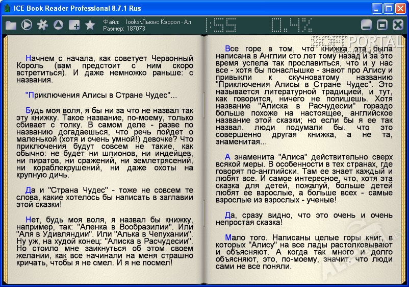This screenshot has height=287, width=409.
Task: Maximize the window from the title bar
Action: [x=388, y=8]
